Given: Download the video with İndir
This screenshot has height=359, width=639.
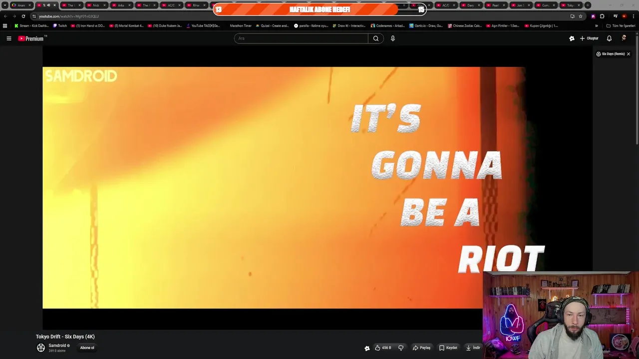Looking at the screenshot, I should [x=473, y=348].
